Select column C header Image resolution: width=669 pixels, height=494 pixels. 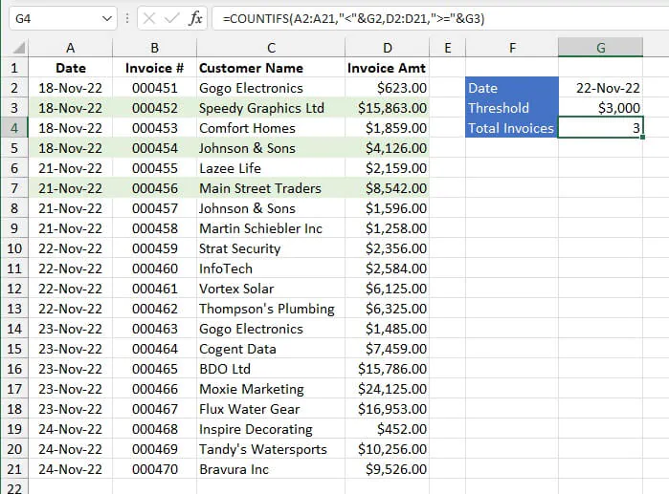[271, 48]
